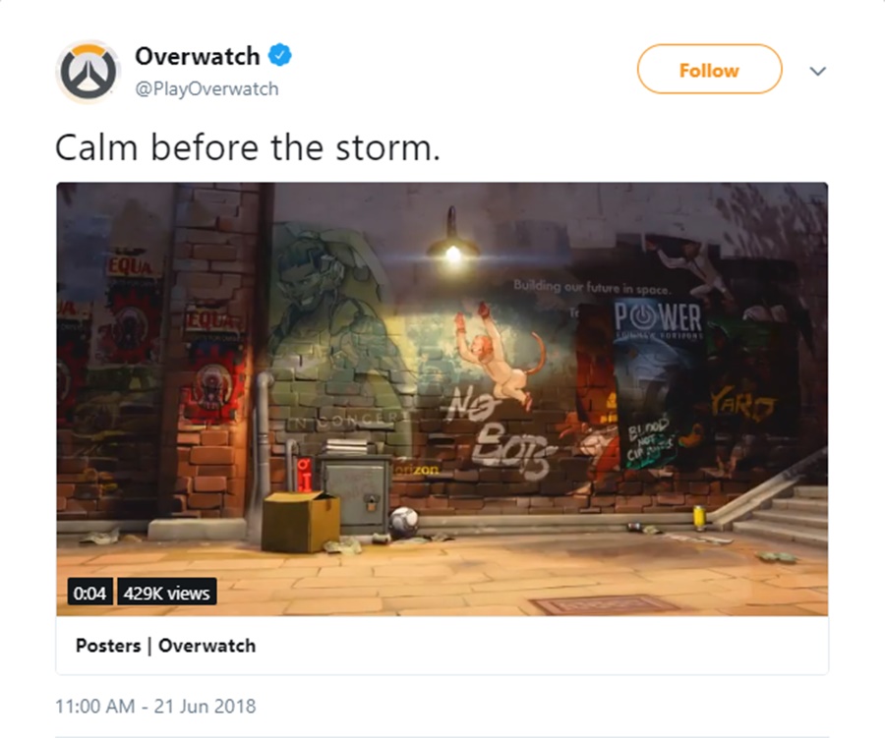Click the padlocked metal safe in the video
885x738 pixels.
pyautogui.click(x=354, y=493)
